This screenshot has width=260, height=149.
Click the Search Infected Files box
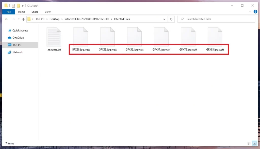click(216, 19)
